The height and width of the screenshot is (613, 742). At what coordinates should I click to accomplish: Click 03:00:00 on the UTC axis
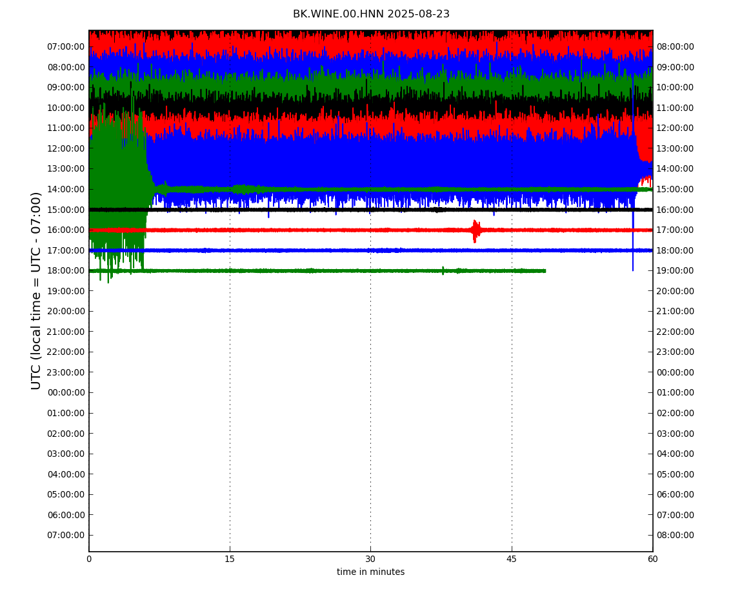tap(66, 454)
